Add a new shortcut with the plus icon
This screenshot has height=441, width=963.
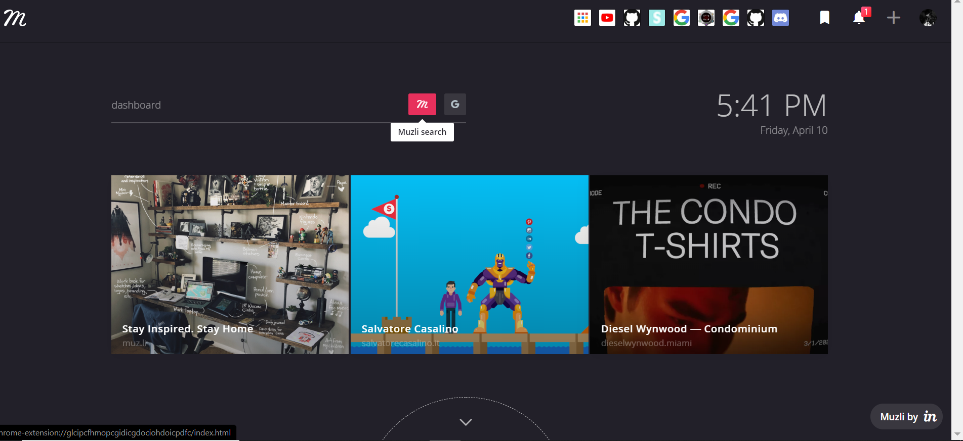894,18
